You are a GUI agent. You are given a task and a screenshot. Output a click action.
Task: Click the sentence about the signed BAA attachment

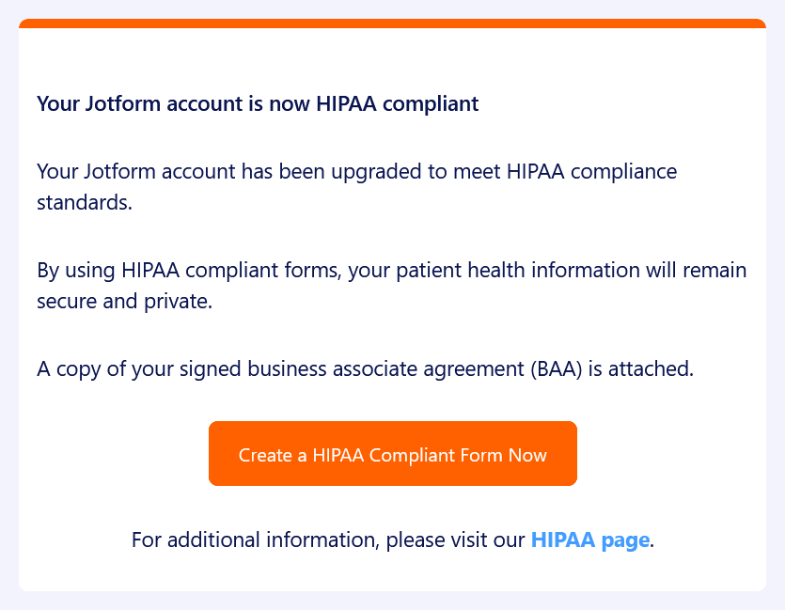[x=365, y=369]
